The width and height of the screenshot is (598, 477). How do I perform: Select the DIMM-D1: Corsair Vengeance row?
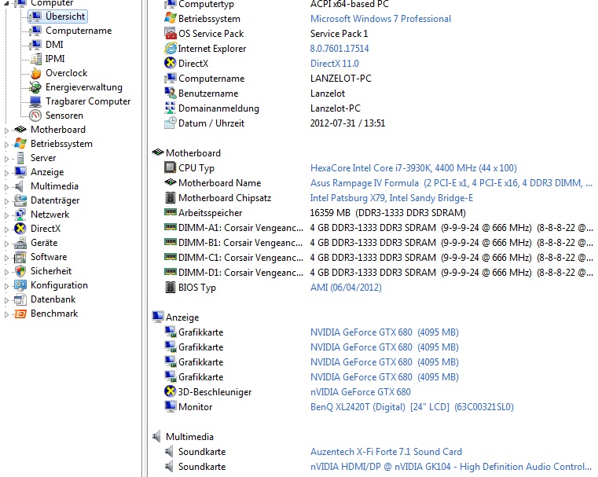click(378, 272)
